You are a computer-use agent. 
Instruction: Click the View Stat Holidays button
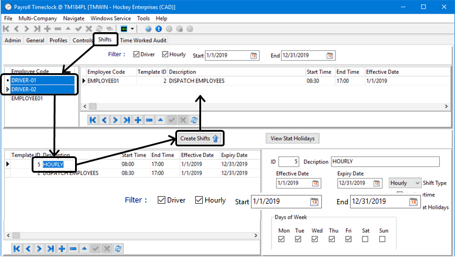pos(293,139)
